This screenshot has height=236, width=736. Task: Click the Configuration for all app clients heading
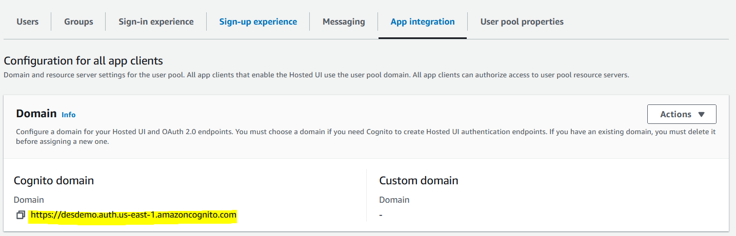[83, 61]
